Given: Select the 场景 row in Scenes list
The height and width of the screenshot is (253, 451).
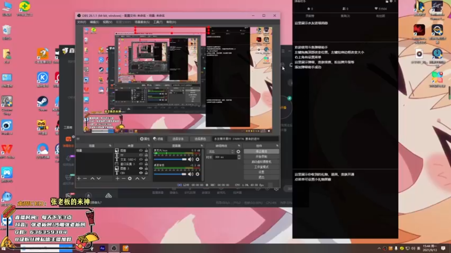Looking at the screenshot, I should [94, 151].
